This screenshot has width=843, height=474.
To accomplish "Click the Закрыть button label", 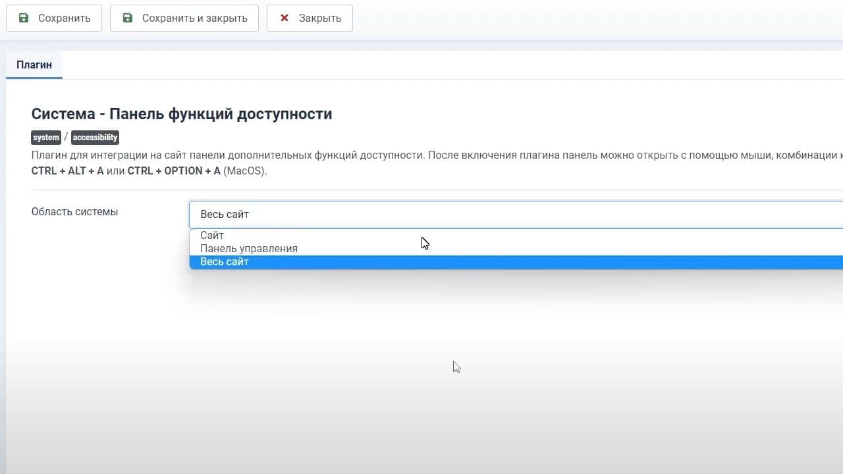I will pos(320,18).
